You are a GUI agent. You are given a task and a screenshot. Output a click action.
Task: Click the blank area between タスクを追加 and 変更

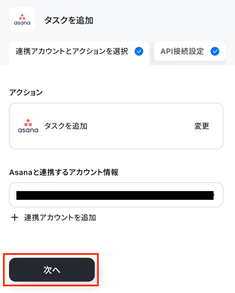[x=140, y=126]
